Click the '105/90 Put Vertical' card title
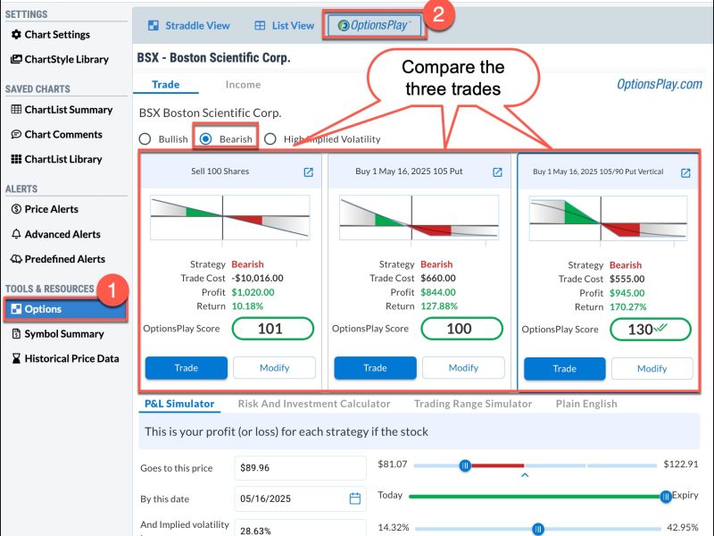714x536 pixels. (598, 172)
